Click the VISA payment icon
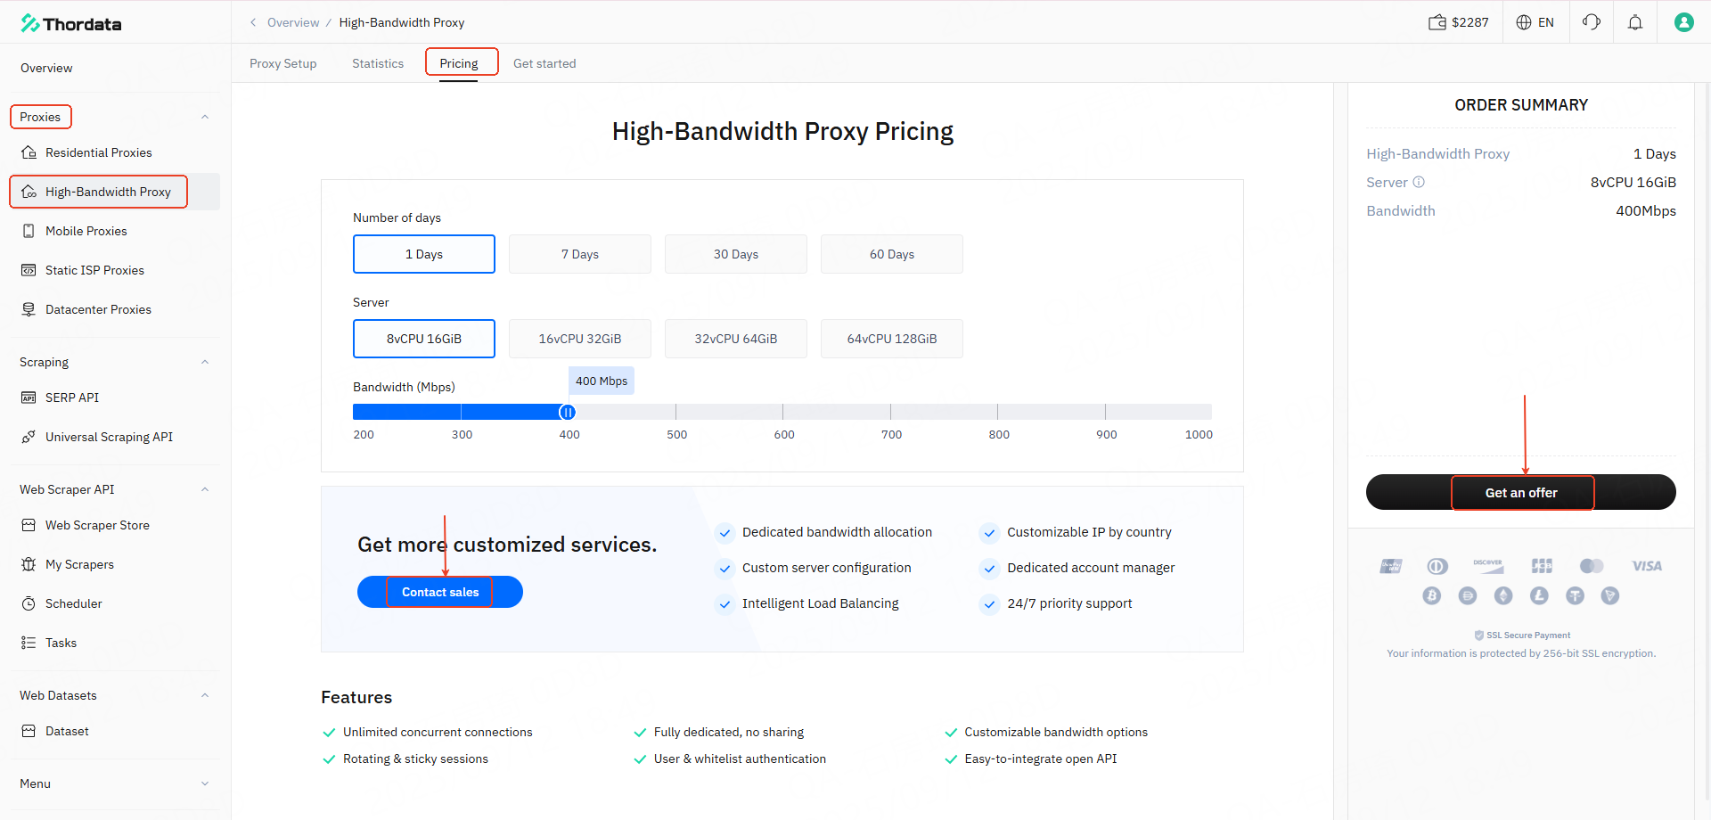Viewport: 1711px width, 820px height. [1647, 566]
